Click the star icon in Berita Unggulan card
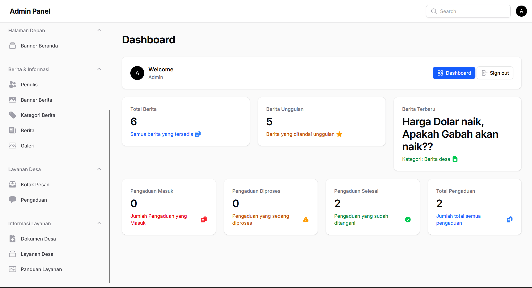The height and width of the screenshot is (288, 532). pyautogui.click(x=340, y=134)
